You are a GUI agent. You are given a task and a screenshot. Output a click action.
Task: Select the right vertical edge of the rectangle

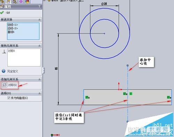pos(172,95)
